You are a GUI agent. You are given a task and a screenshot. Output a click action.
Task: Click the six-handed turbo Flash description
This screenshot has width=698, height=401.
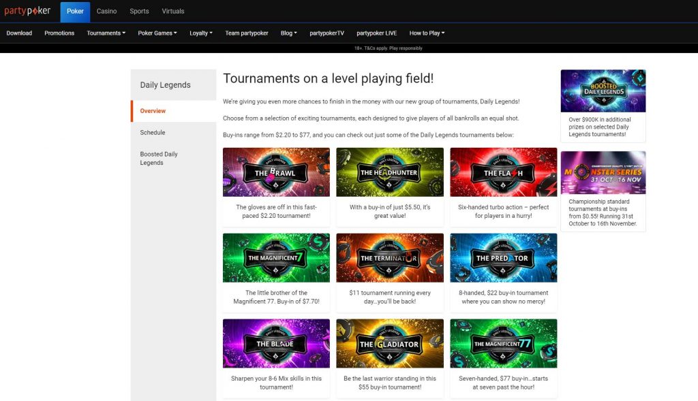[504, 211]
